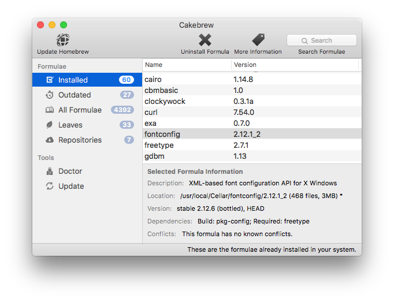
Task: Click the Uninstall Formula X icon
Action: click(205, 40)
